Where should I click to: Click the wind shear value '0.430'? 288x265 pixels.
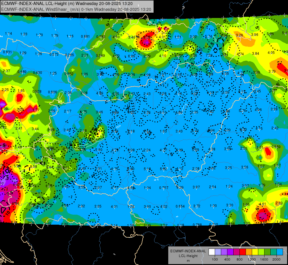37,73
